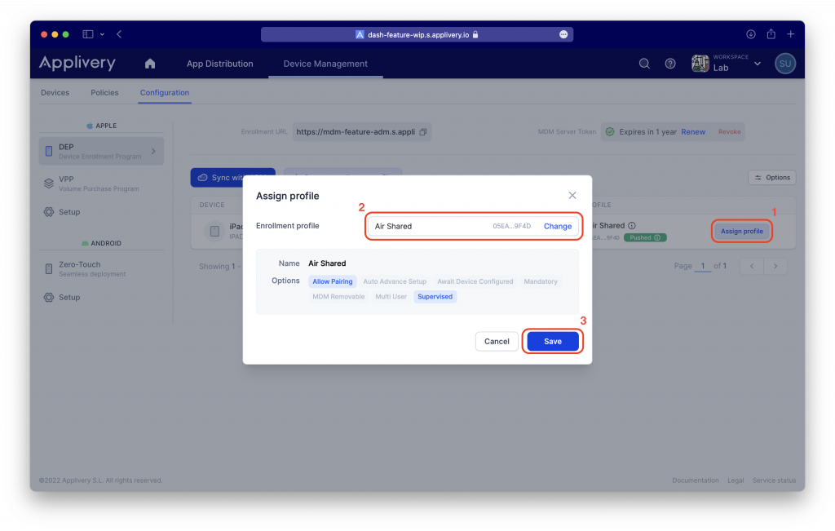Open the Documentation footer link
The width and height of the screenshot is (835, 531).
coord(695,480)
